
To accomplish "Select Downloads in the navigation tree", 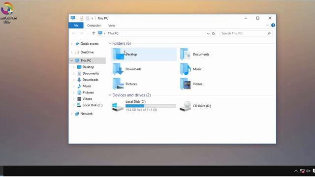I will [x=90, y=80].
